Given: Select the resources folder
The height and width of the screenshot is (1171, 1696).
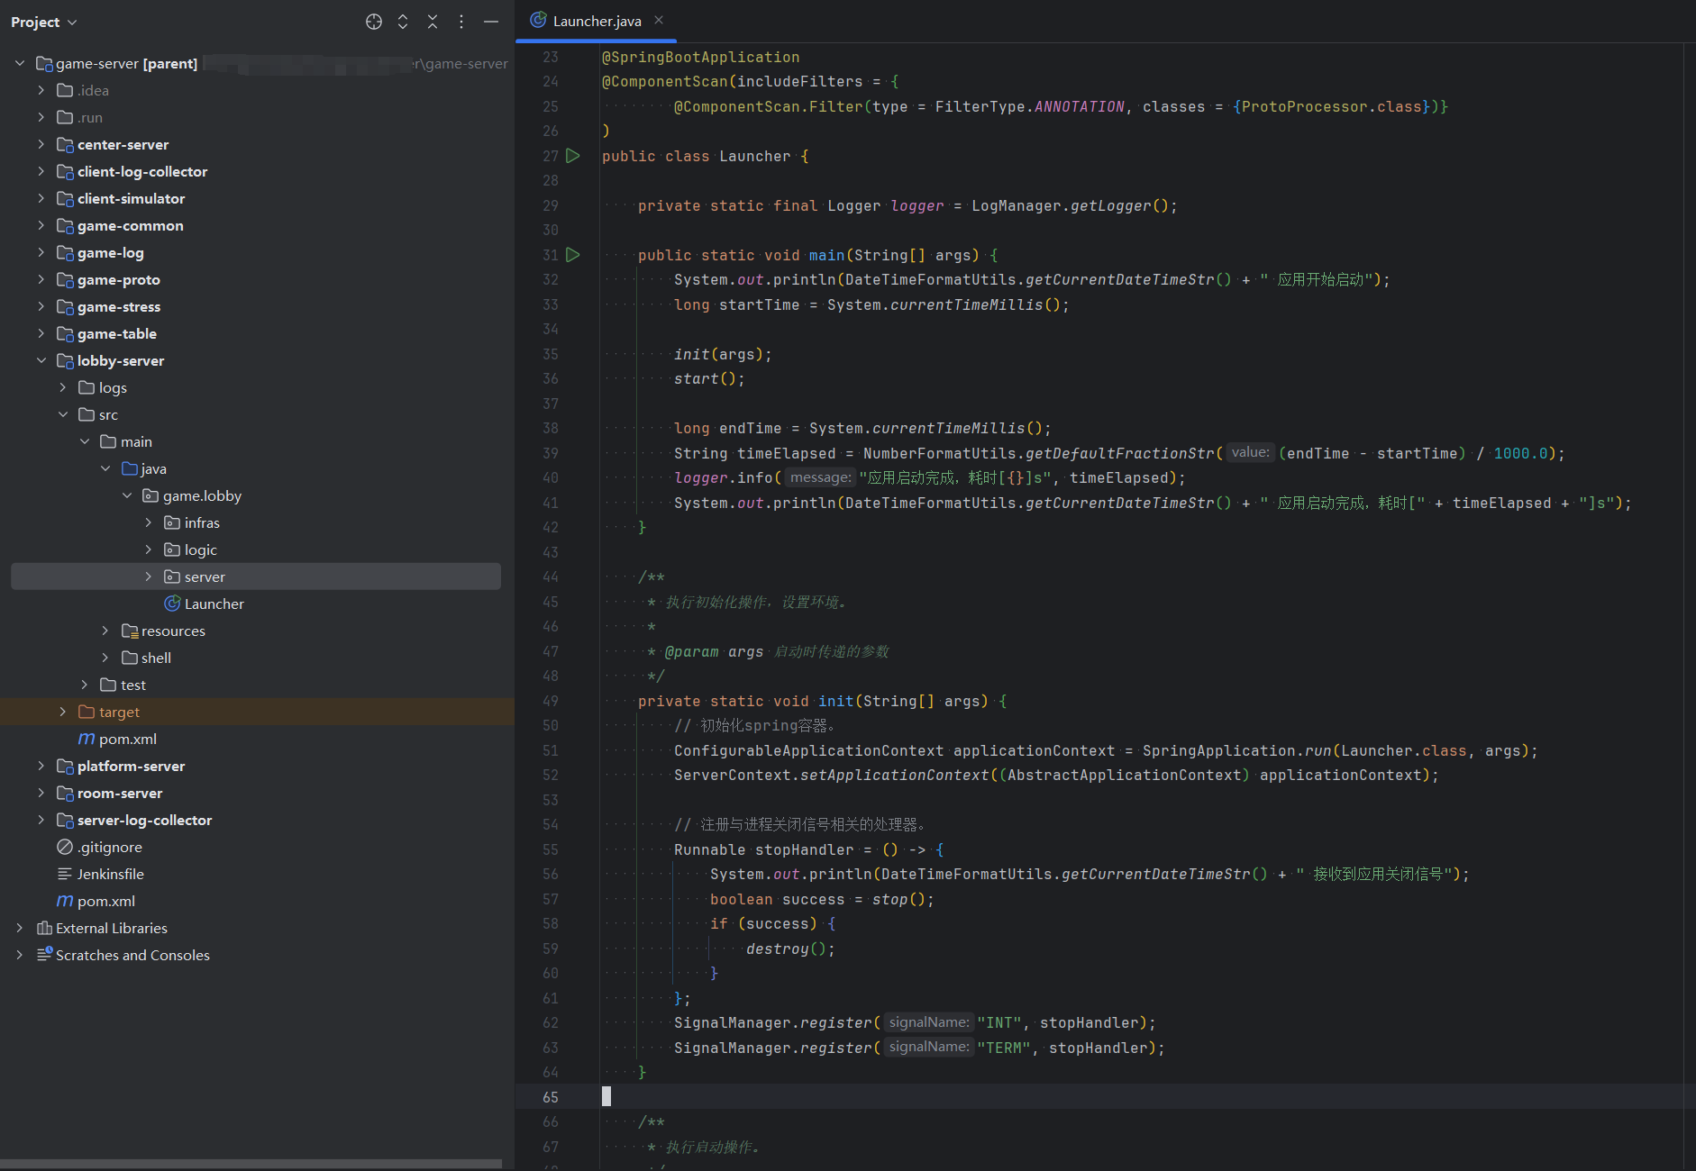Looking at the screenshot, I should click(173, 631).
